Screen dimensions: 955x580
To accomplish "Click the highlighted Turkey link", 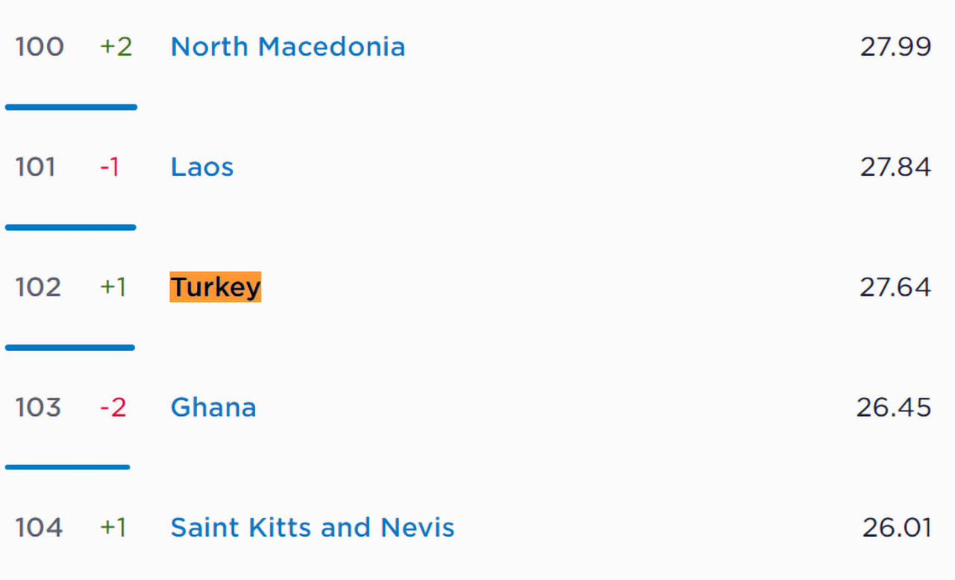I will click(216, 287).
